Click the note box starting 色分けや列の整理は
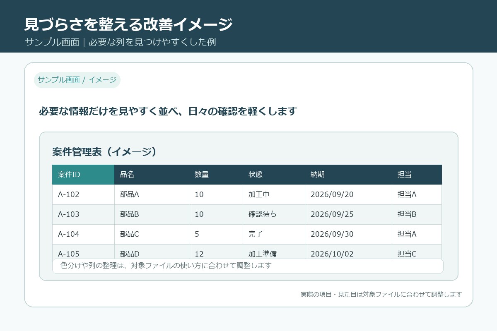Image resolution: width=497 pixels, height=331 pixels. tap(248, 266)
